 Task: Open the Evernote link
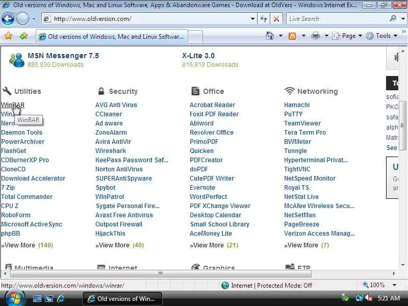pos(202,188)
